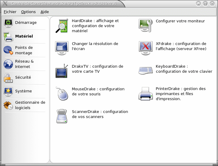Viewport: 218px width, 166px height.
Task: Open the Aide menu
Action: tap(44, 12)
